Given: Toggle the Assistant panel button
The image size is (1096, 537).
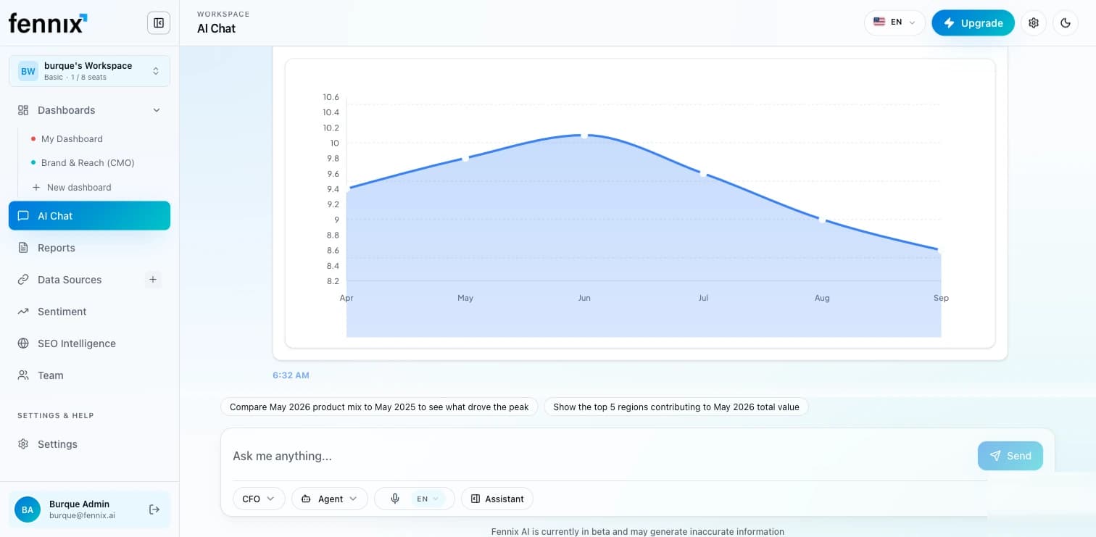Looking at the screenshot, I should tap(497, 499).
